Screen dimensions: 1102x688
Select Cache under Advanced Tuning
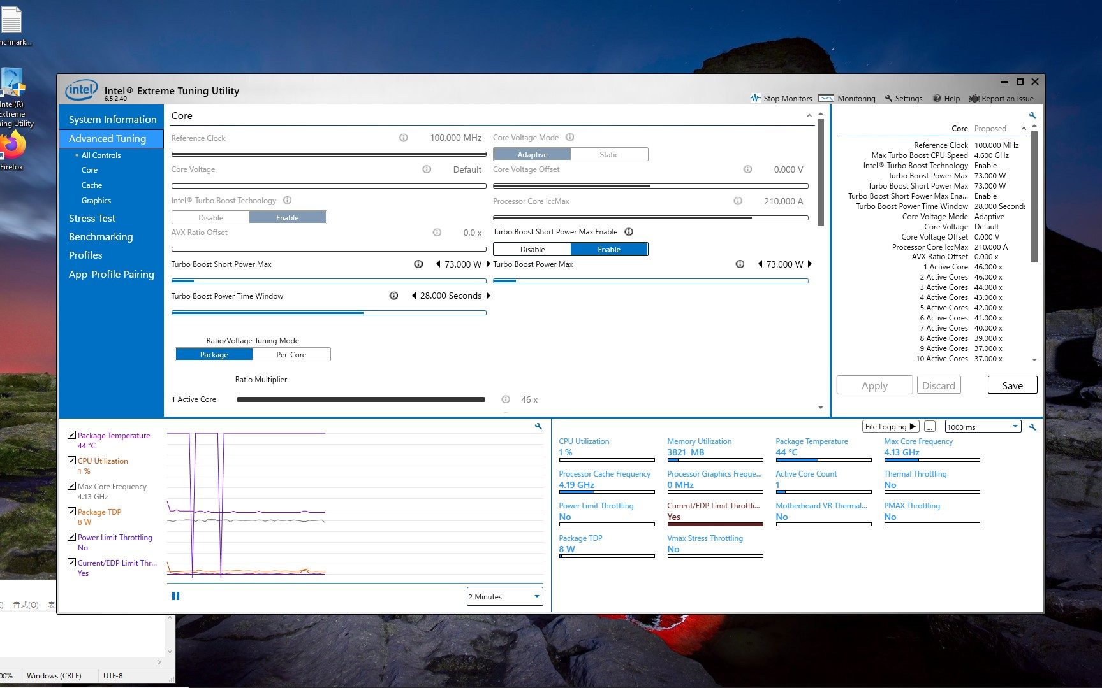(x=91, y=185)
